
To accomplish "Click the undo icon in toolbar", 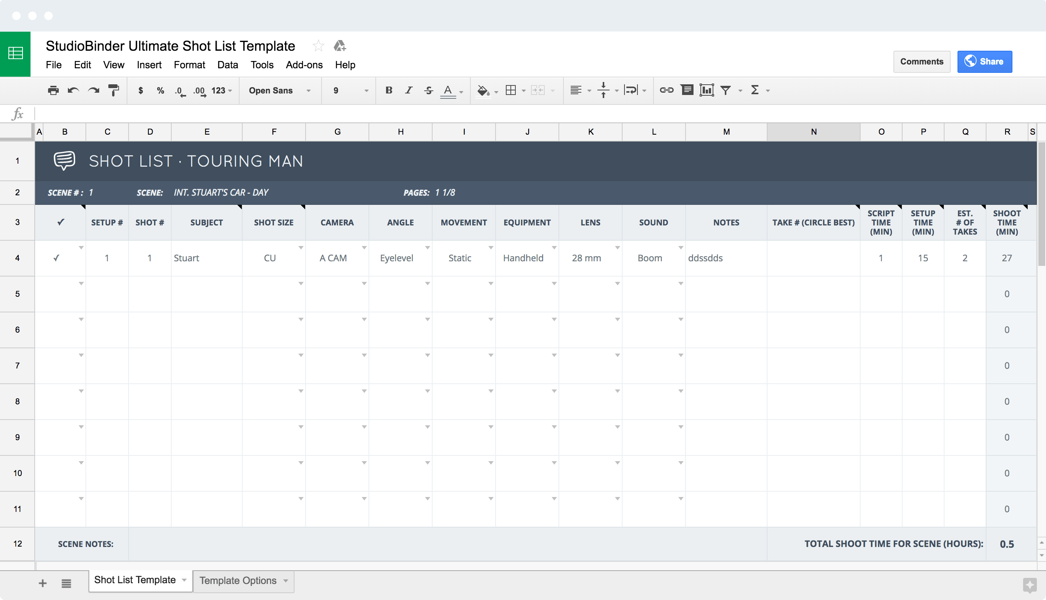I will tap(73, 90).
